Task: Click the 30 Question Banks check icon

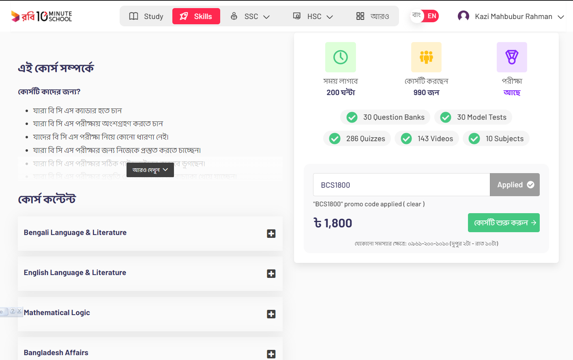Action: pos(352,117)
